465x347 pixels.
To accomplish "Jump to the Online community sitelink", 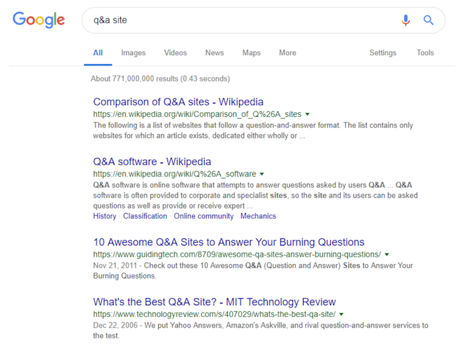I will pos(204,216).
